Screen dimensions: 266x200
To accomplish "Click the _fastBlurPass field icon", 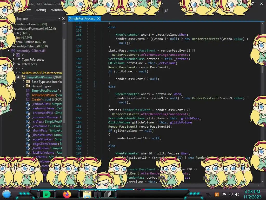I will point(28,148).
